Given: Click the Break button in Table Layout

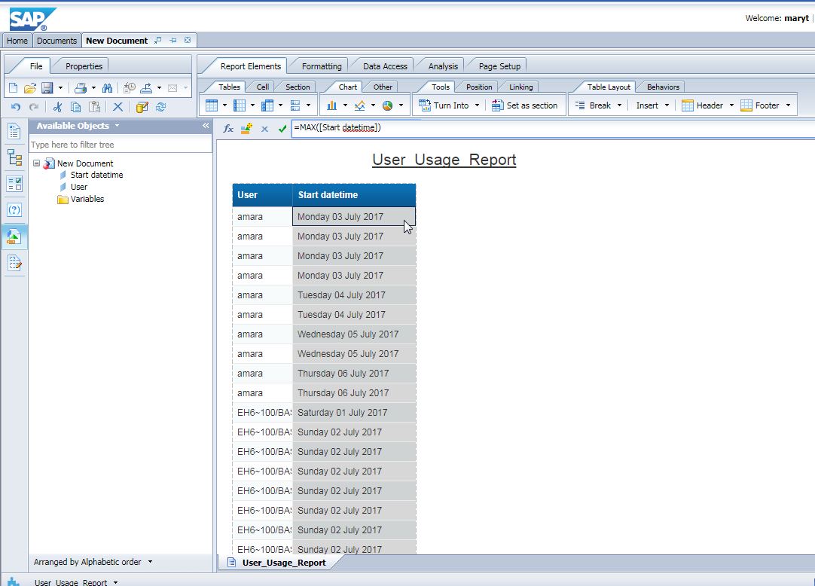Looking at the screenshot, I should pos(597,105).
